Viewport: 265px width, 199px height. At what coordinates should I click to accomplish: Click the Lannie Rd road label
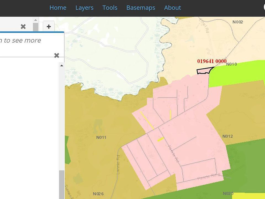[x=118, y=165]
